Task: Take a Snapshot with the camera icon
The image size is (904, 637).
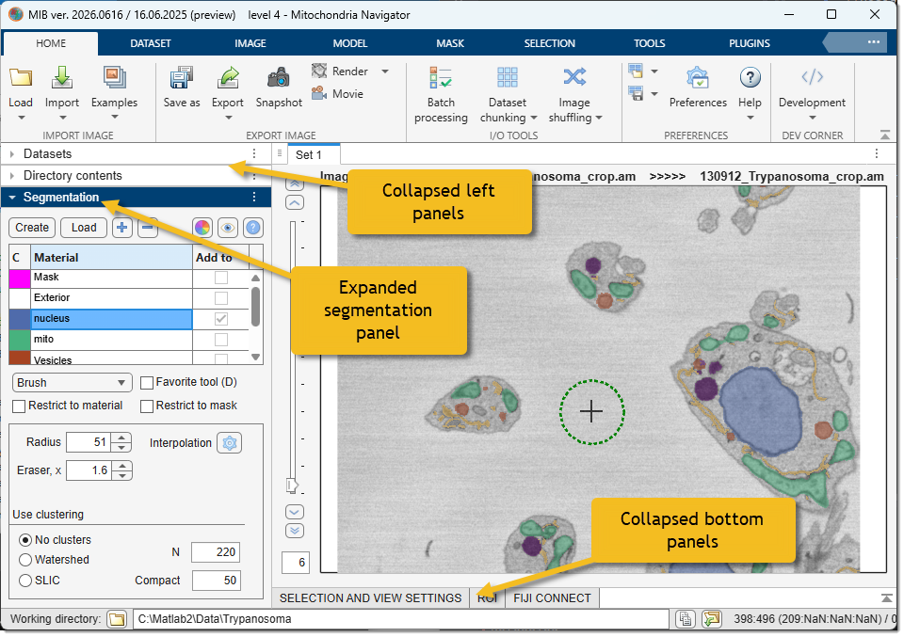Action: [x=279, y=77]
